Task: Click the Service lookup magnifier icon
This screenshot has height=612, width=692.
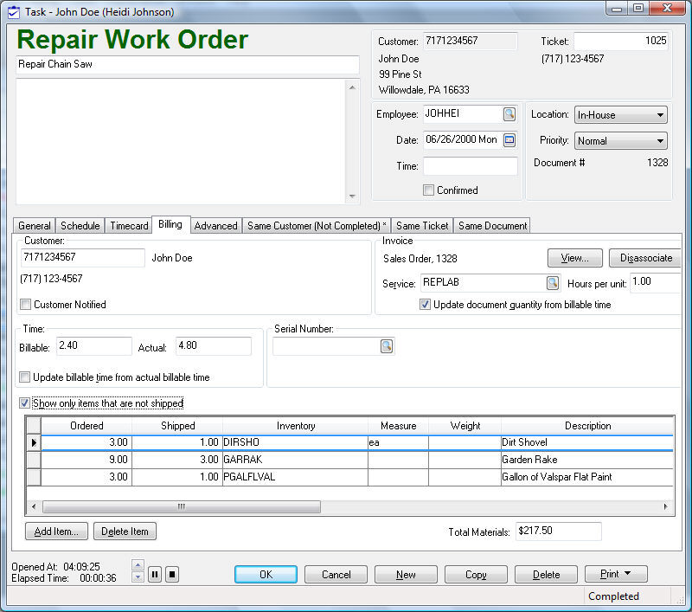Action: tap(552, 283)
